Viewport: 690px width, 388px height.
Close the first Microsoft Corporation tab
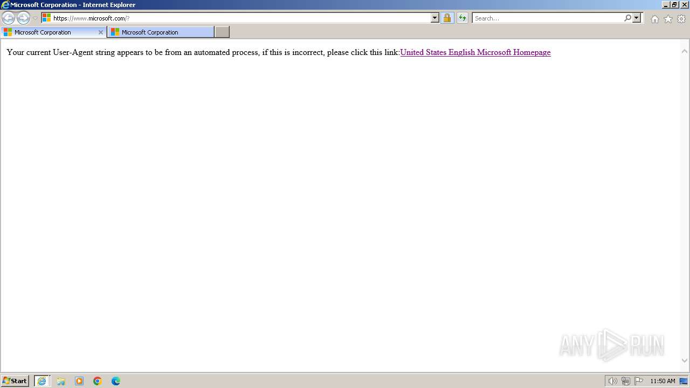[101, 32]
